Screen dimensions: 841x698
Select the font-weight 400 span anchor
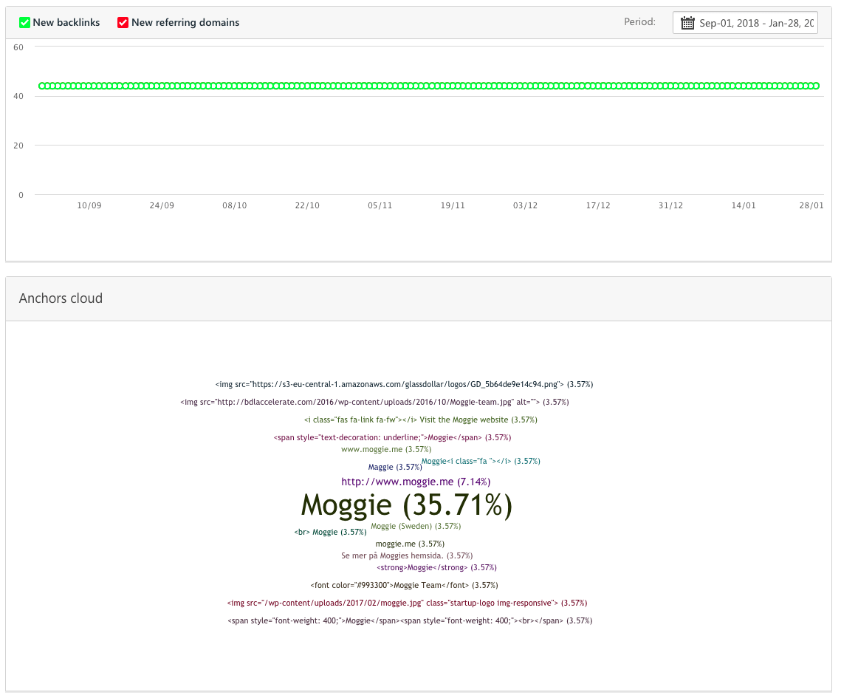pyautogui.click(x=410, y=620)
